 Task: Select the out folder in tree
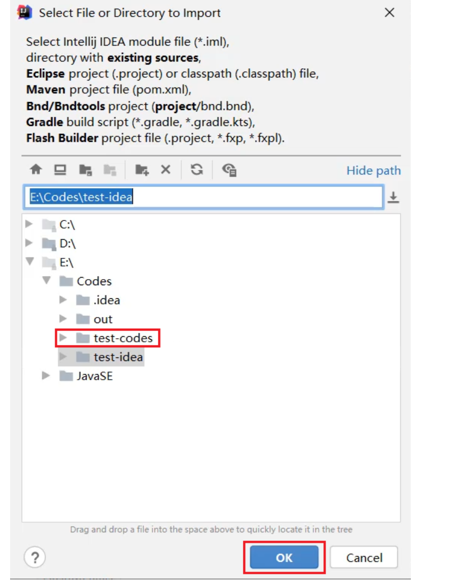103,319
